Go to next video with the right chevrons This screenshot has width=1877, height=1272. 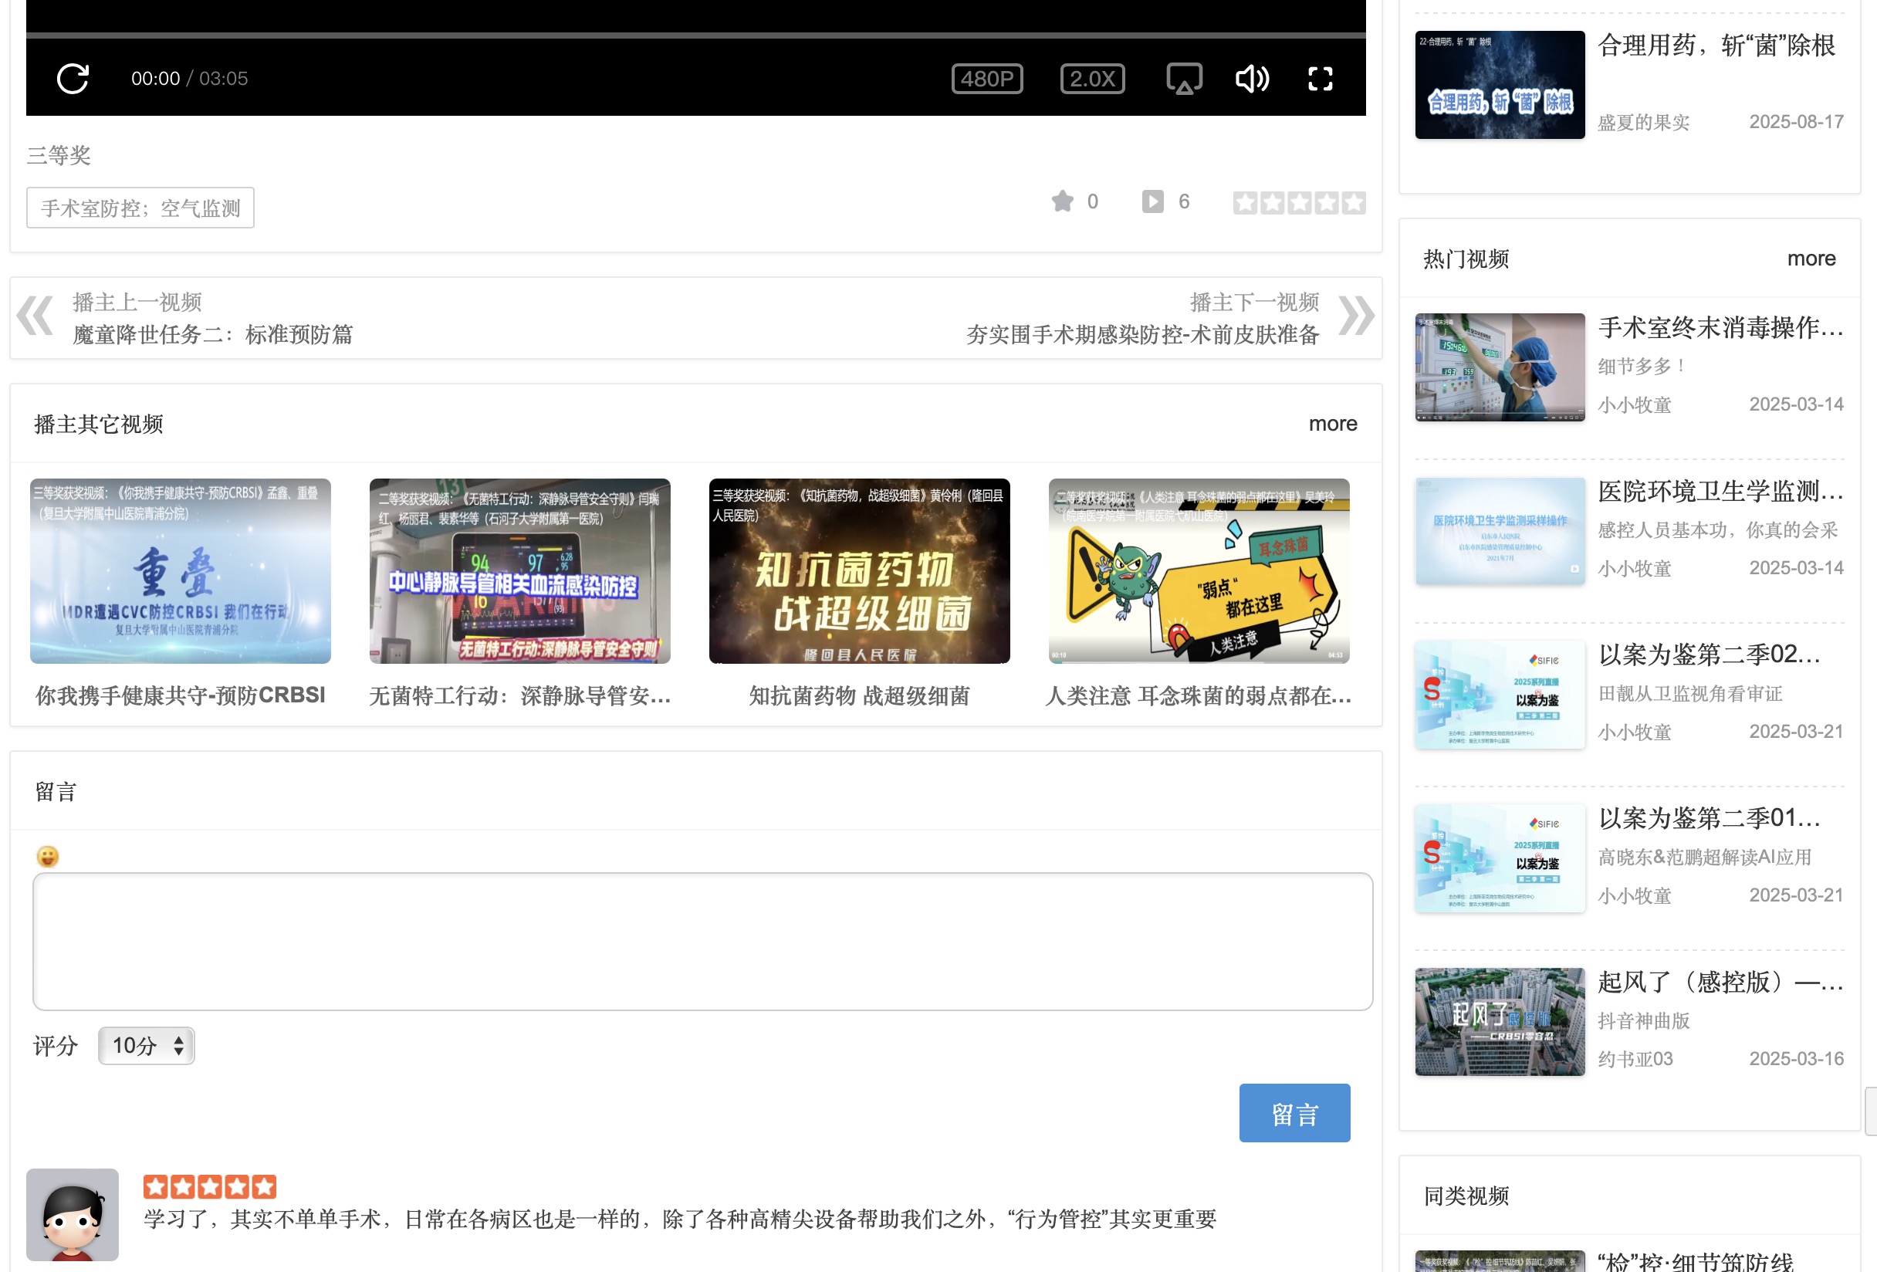pos(1356,316)
